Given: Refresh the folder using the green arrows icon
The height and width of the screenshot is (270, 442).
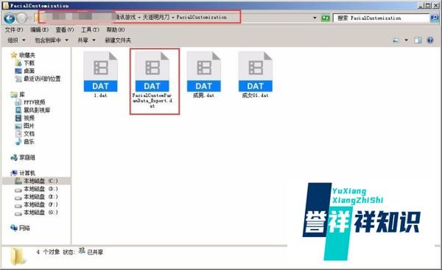Looking at the screenshot, I should 326,18.
